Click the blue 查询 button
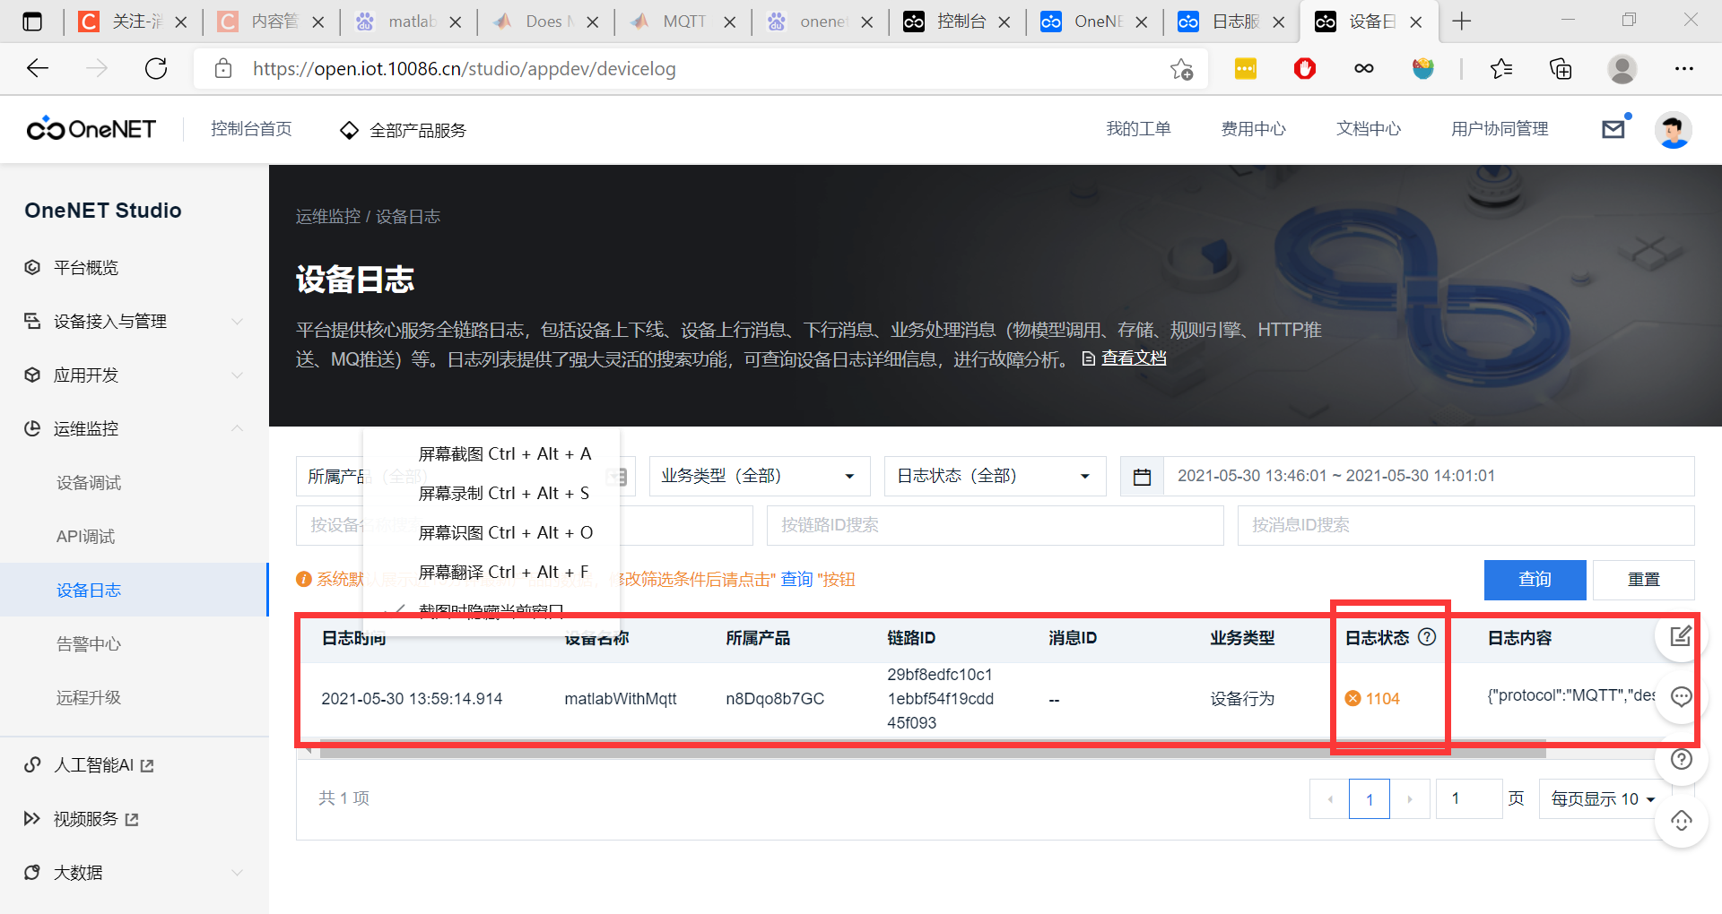Screen dimensions: 1722x914 pyautogui.click(x=1534, y=580)
